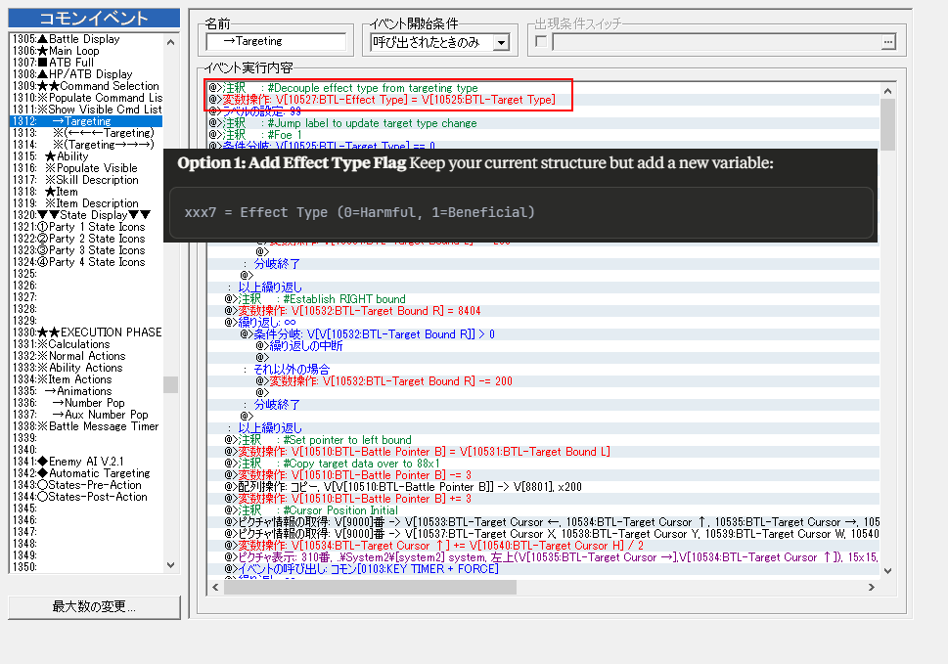Select common event 1331 Calculations

pos(86,344)
